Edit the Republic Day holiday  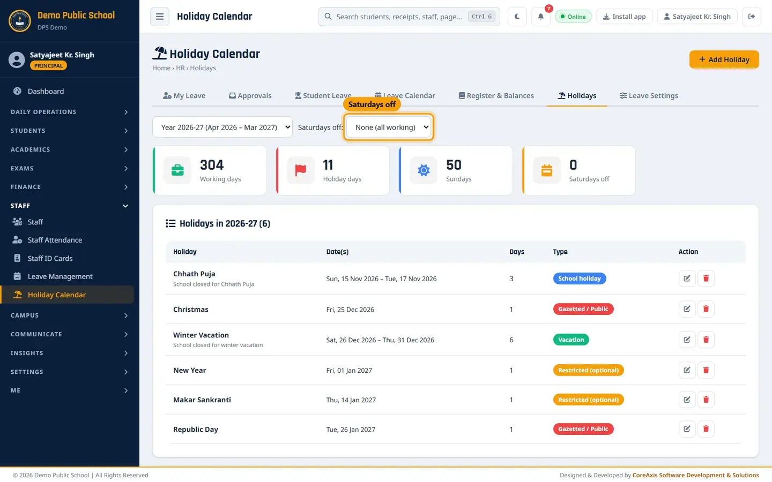click(x=687, y=429)
